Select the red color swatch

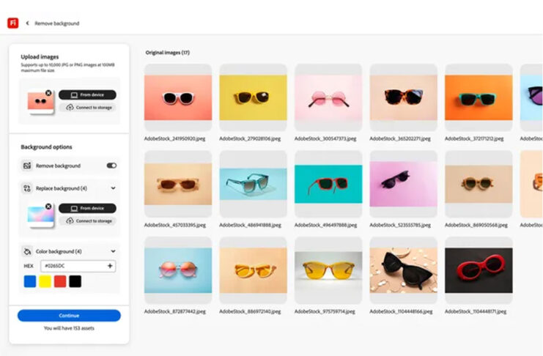(60, 281)
